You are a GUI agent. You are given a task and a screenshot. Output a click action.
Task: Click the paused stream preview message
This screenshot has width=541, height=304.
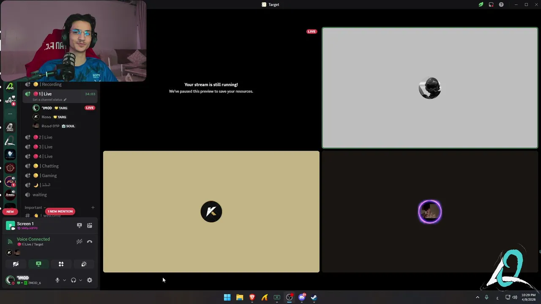211,88
